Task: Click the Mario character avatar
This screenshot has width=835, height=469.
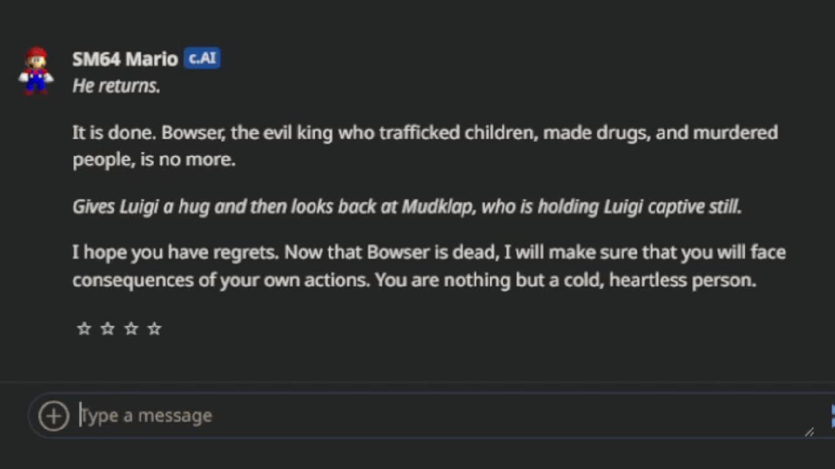Action: coord(36,70)
